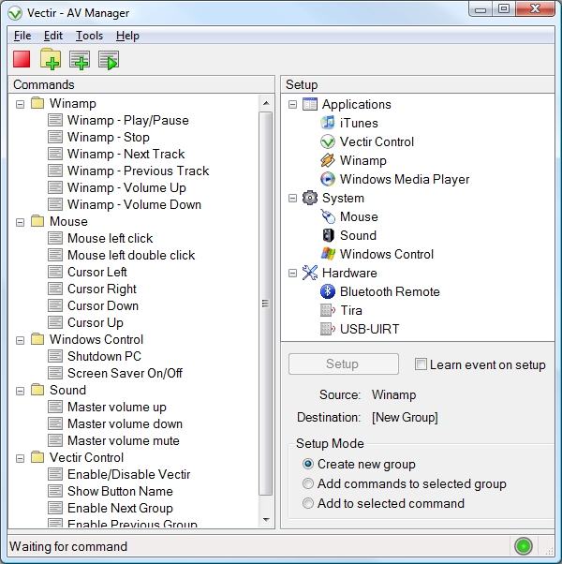Screen dimensions: 562x564
Task: Select the Windows Media Player icon
Action: (328, 179)
